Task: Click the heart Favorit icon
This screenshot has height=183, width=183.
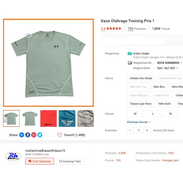Action: [x=59, y=135]
